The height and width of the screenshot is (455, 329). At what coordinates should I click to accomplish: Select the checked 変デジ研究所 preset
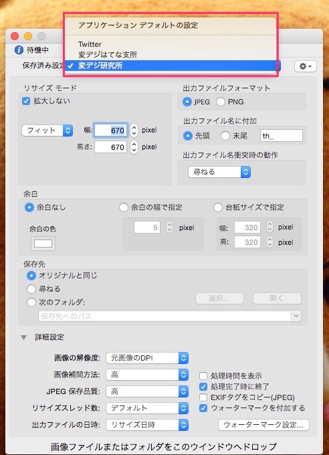click(x=170, y=66)
